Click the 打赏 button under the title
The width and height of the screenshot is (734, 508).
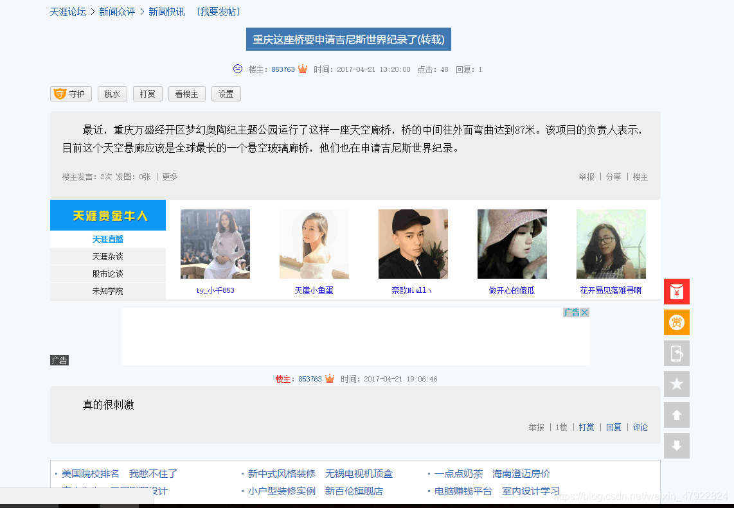point(147,94)
